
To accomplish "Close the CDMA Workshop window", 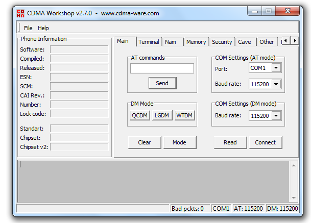I will (x=288, y=11).
